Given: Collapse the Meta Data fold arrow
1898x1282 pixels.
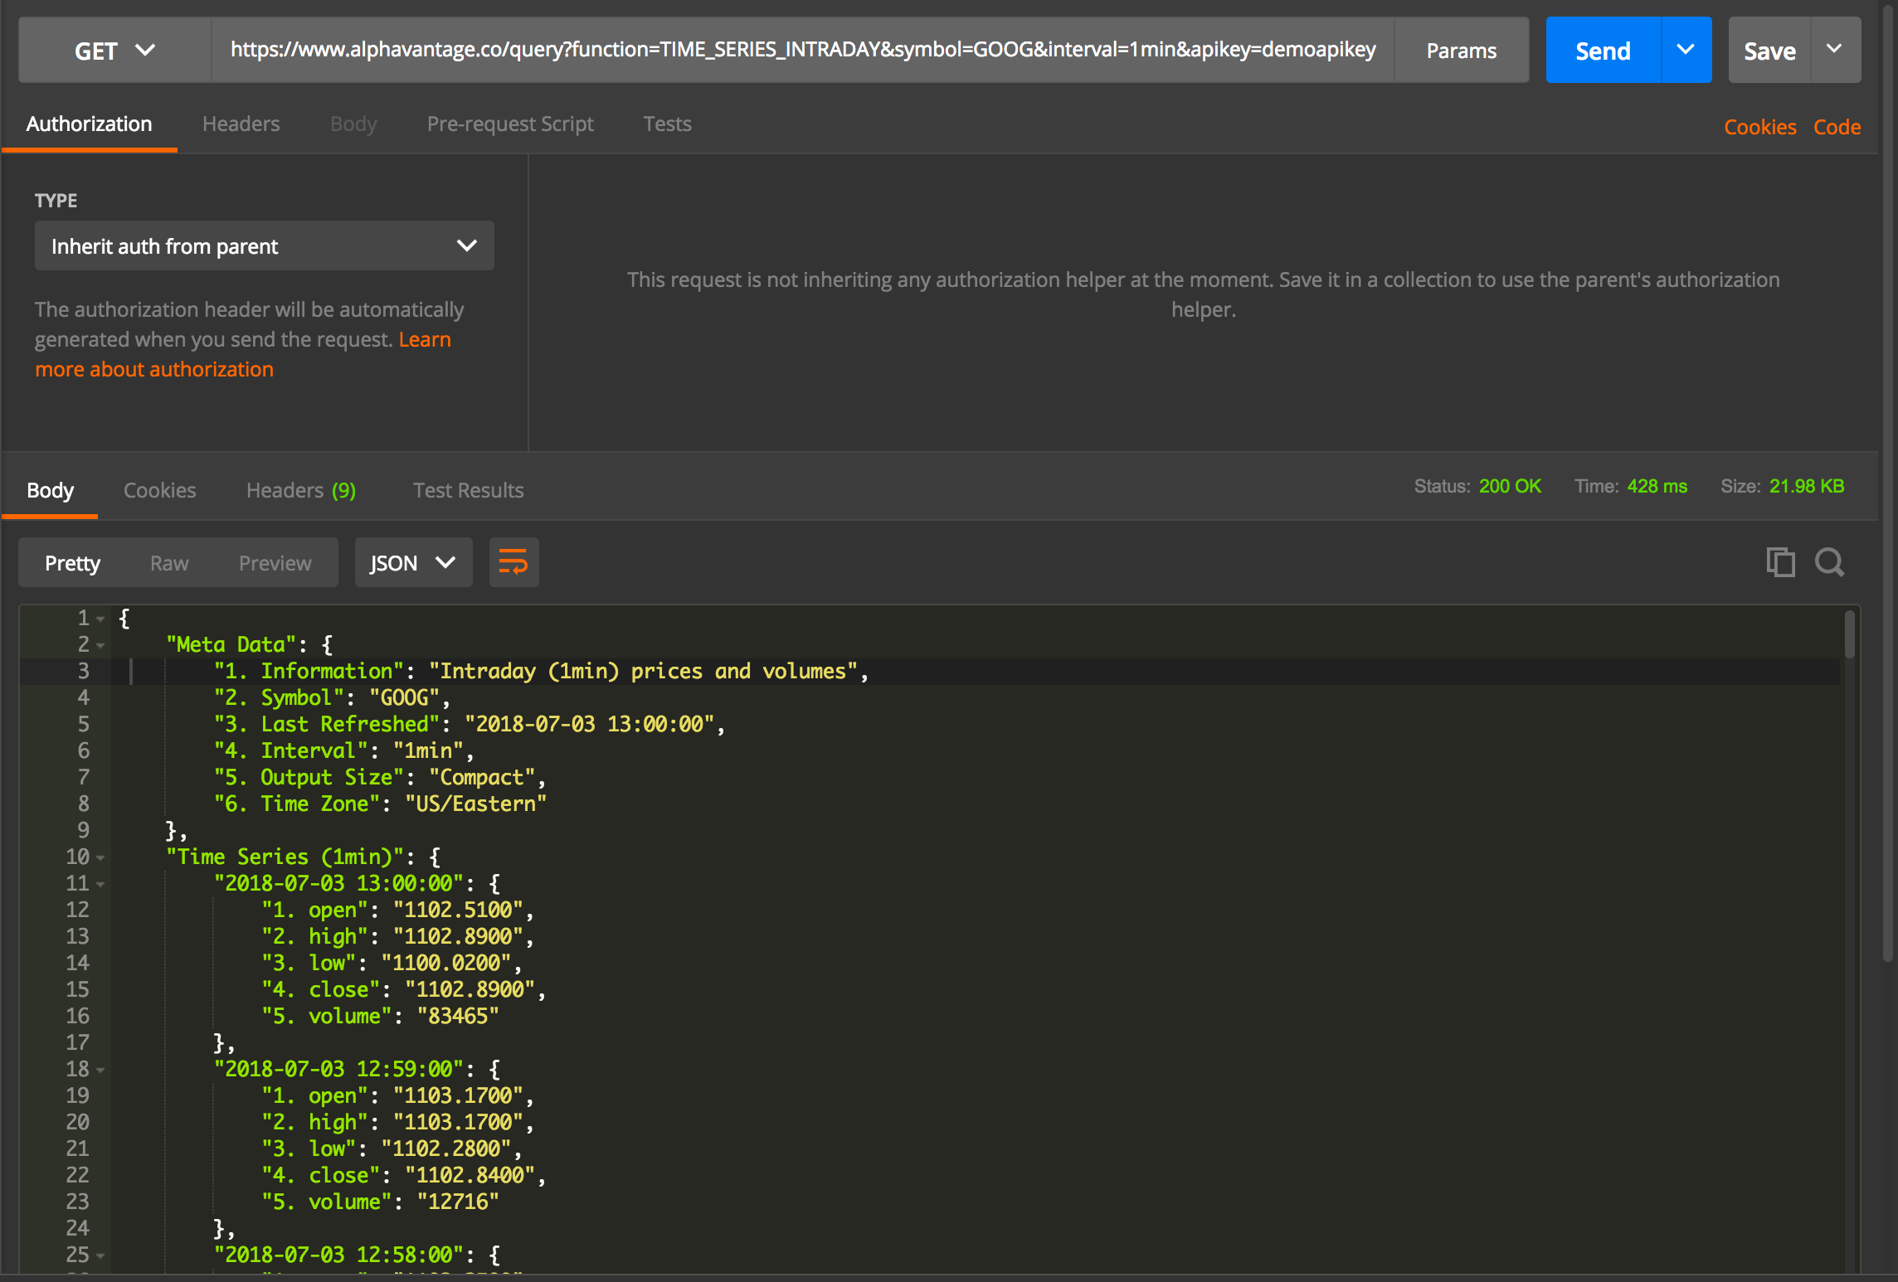Looking at the screenshot, I should (100, 645).
